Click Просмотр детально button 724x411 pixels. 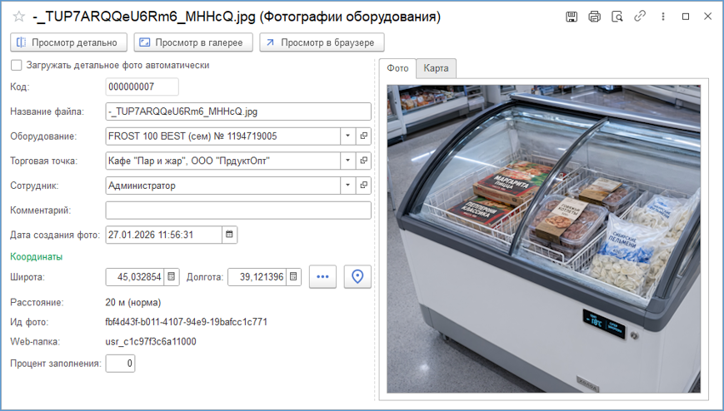[69, 42]
